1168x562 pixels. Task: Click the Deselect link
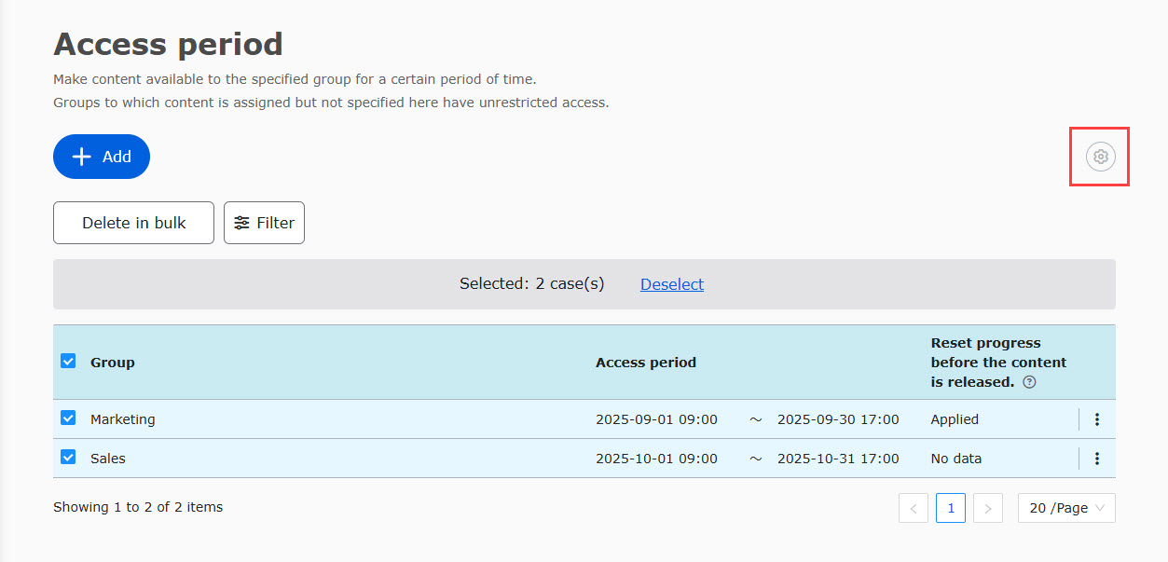(x=671, y=284)
